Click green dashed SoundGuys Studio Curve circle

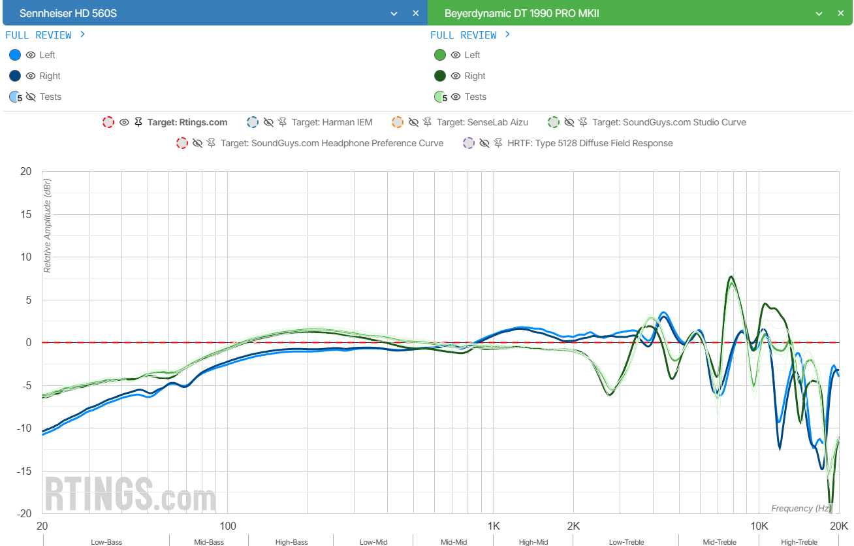[554, 122]
